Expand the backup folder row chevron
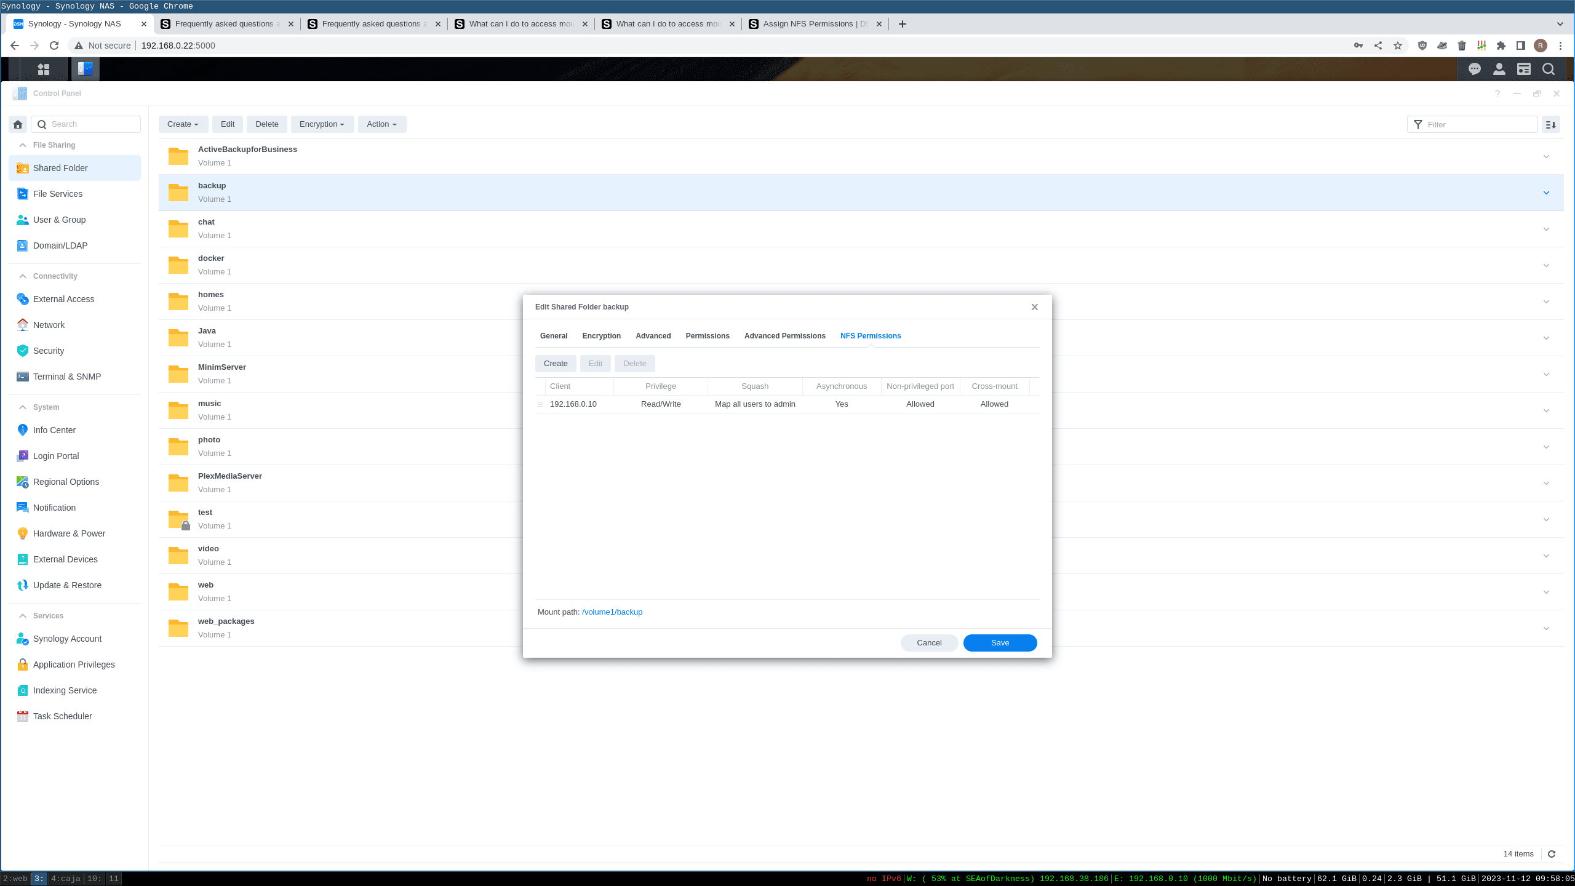 1546,193
